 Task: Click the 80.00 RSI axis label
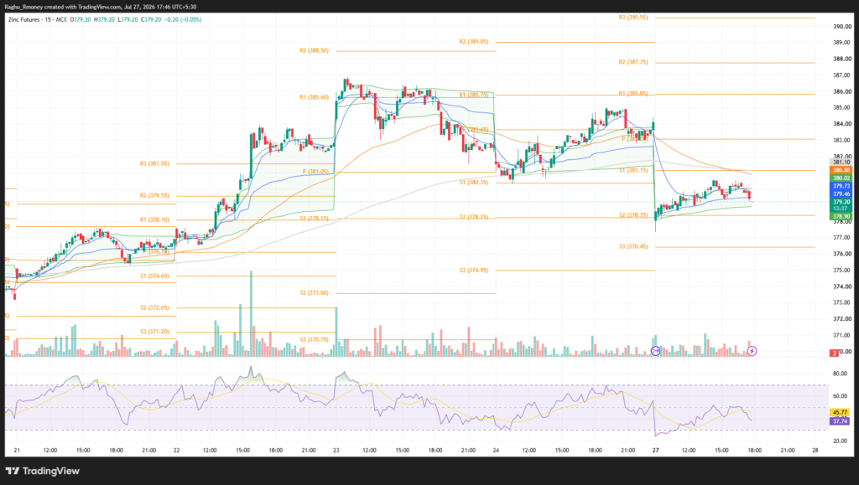tap(840, 374)
